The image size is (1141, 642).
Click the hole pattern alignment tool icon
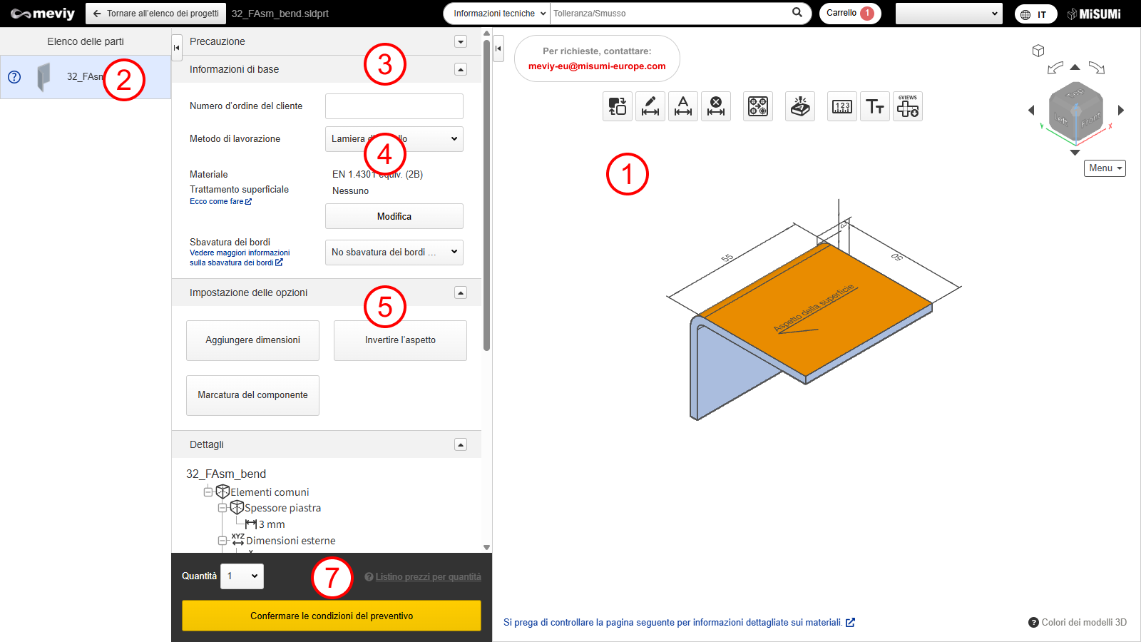(758, 106)
